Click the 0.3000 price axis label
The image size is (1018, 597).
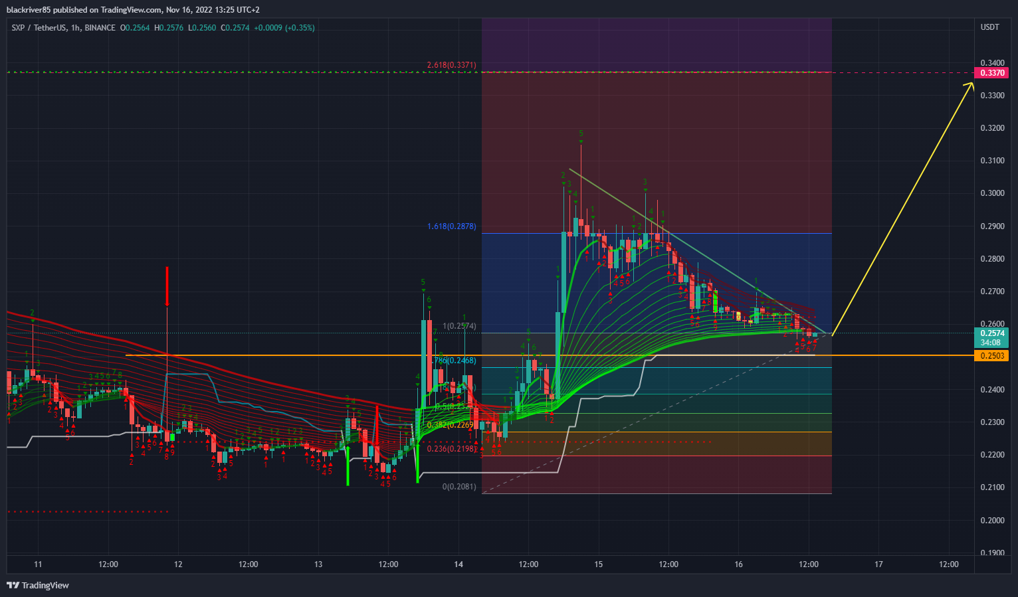[x=992, y=193]
